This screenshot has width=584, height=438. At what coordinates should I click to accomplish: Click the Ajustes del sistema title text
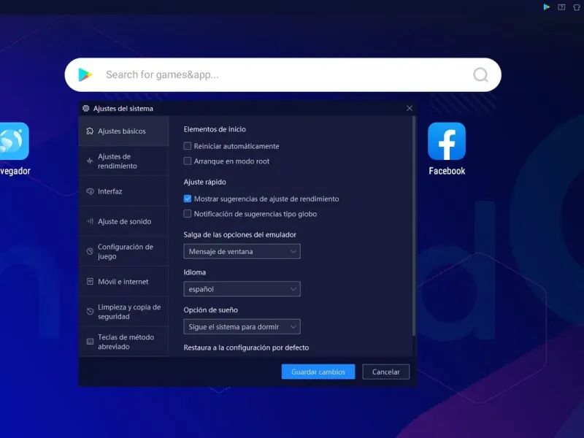123,108
